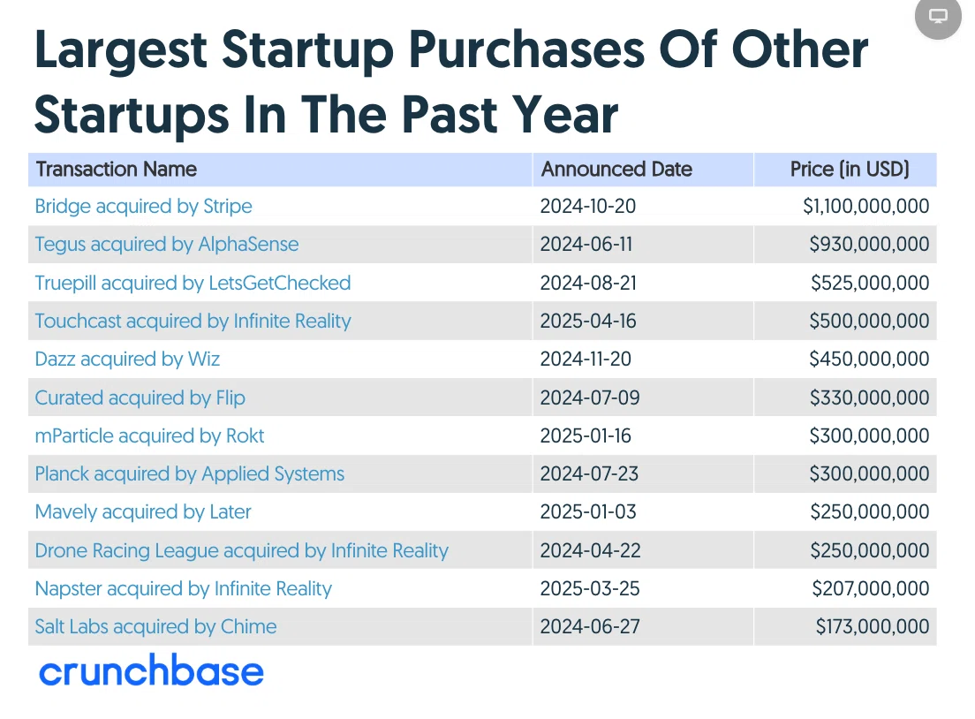
Task: Click the Announced Date column header
Action: point(616,170)
